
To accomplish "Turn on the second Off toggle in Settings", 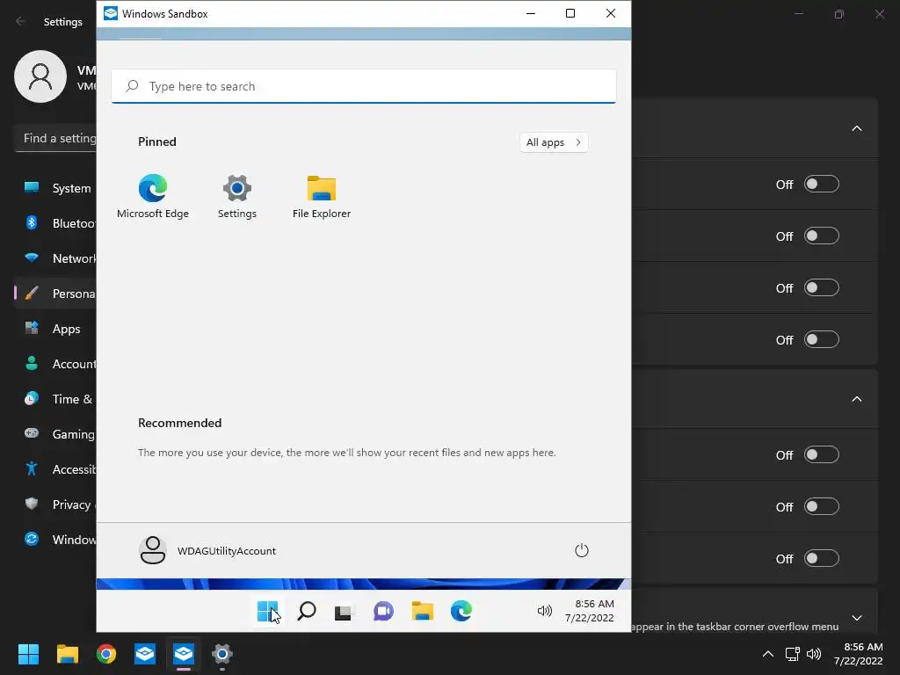I will coord(822,236).
